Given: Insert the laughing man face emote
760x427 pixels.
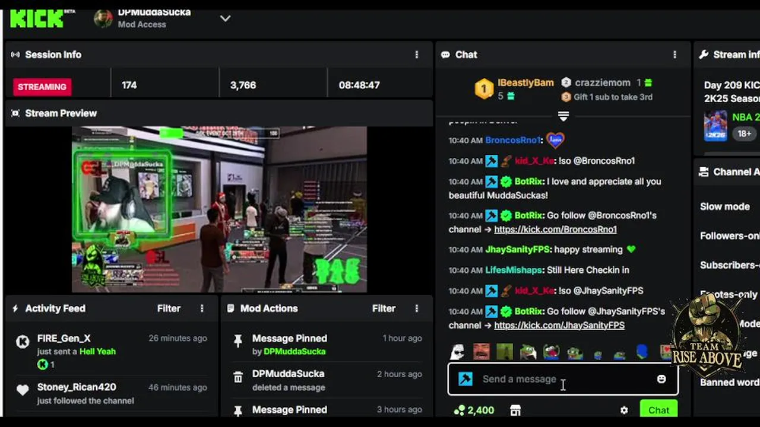Looking at the screenshot, I should 482,352.
